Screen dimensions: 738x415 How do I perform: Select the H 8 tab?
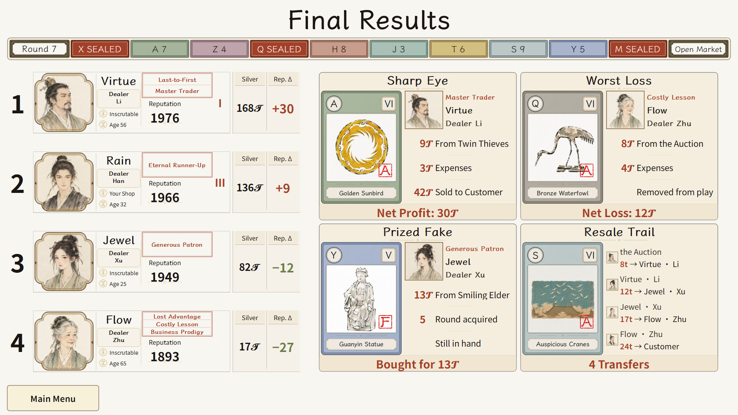pos(339,49)
